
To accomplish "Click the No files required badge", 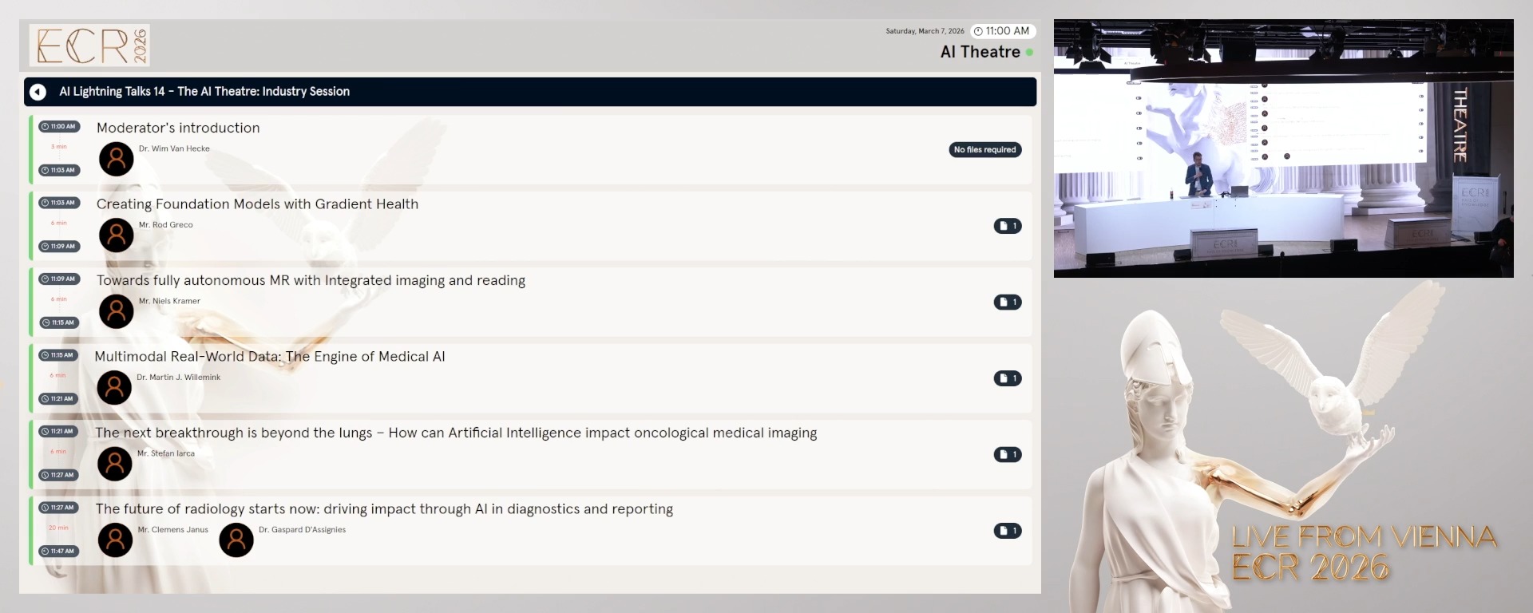I will pos(984,149).
